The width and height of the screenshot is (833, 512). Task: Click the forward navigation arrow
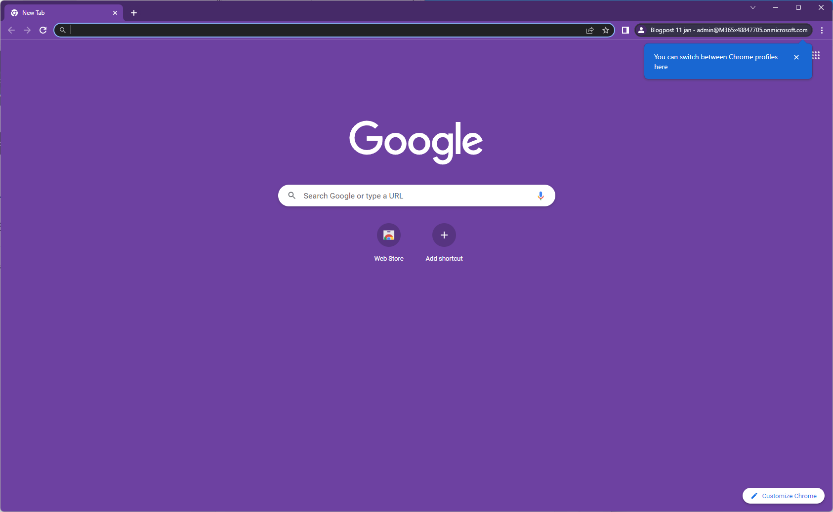click(x=27, y=30)
